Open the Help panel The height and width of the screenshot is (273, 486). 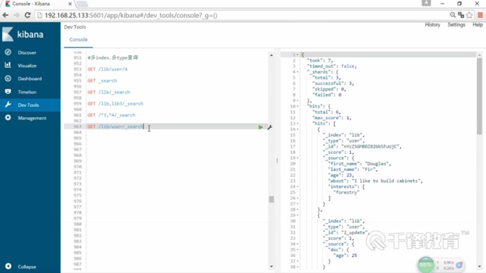pos(477,25)
